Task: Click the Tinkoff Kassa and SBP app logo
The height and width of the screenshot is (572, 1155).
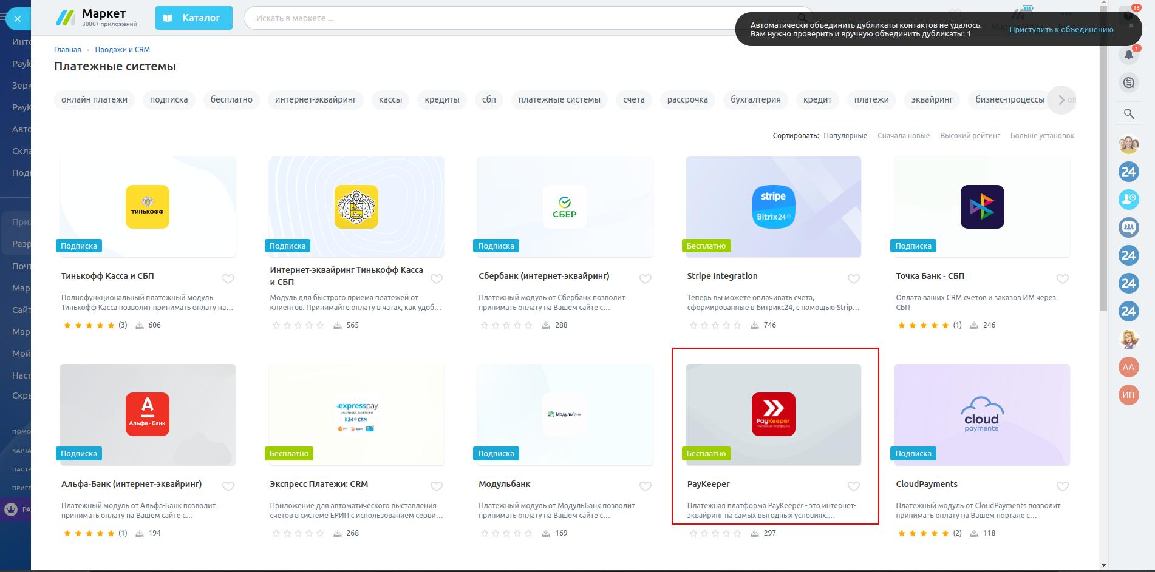Action: pos(148,207)
